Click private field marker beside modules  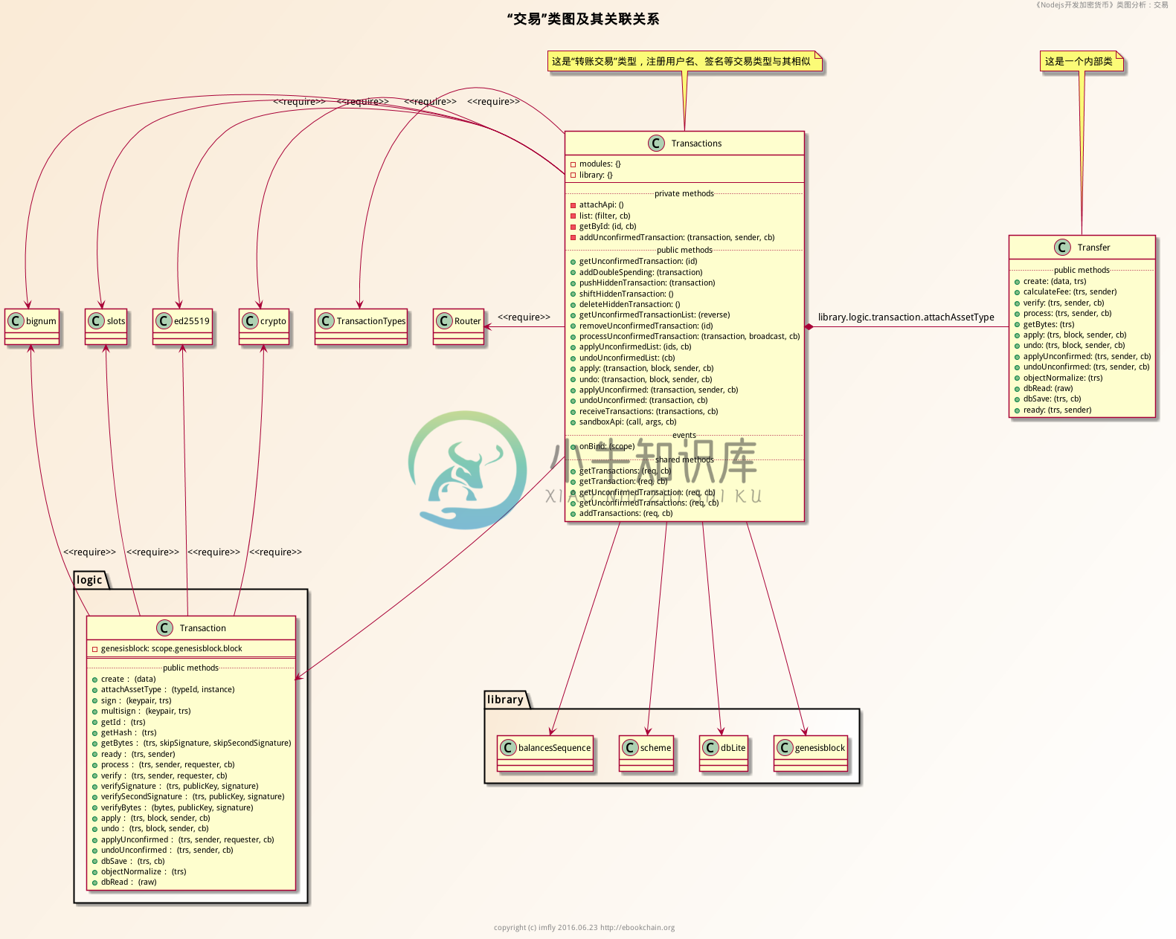coord(573,164)
